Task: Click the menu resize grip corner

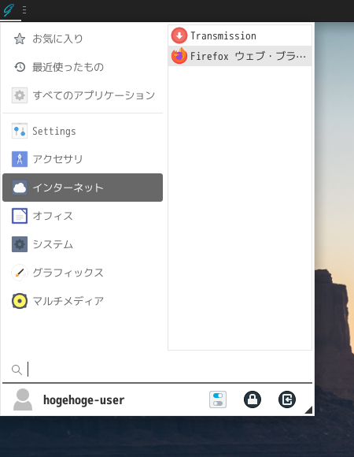Action: coord(308,410)
